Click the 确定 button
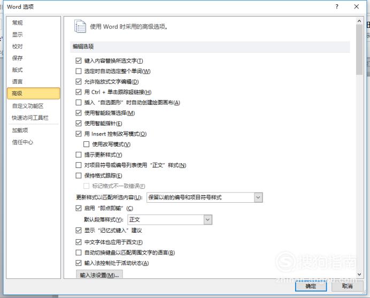Screen dimensions: 370x298 click(x=311, y=286)
